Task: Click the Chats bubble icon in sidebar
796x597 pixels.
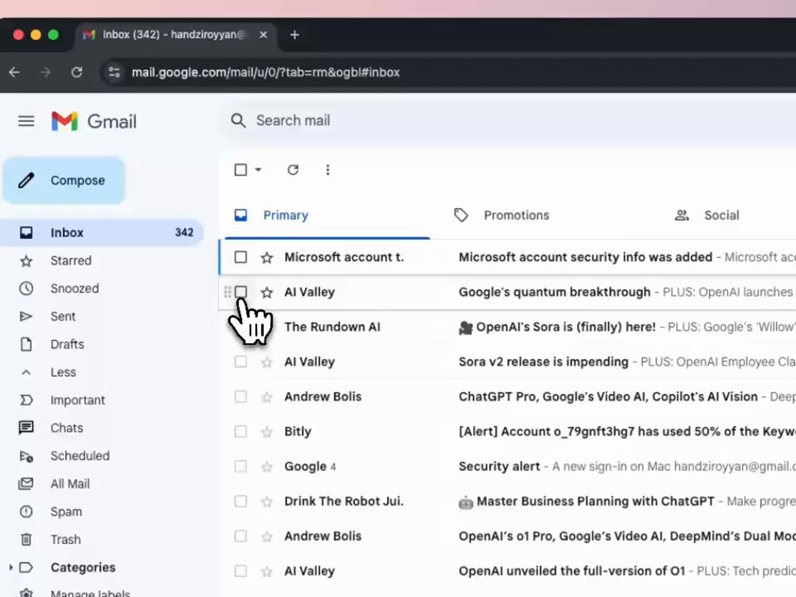Action: click(x=26, y=428)
